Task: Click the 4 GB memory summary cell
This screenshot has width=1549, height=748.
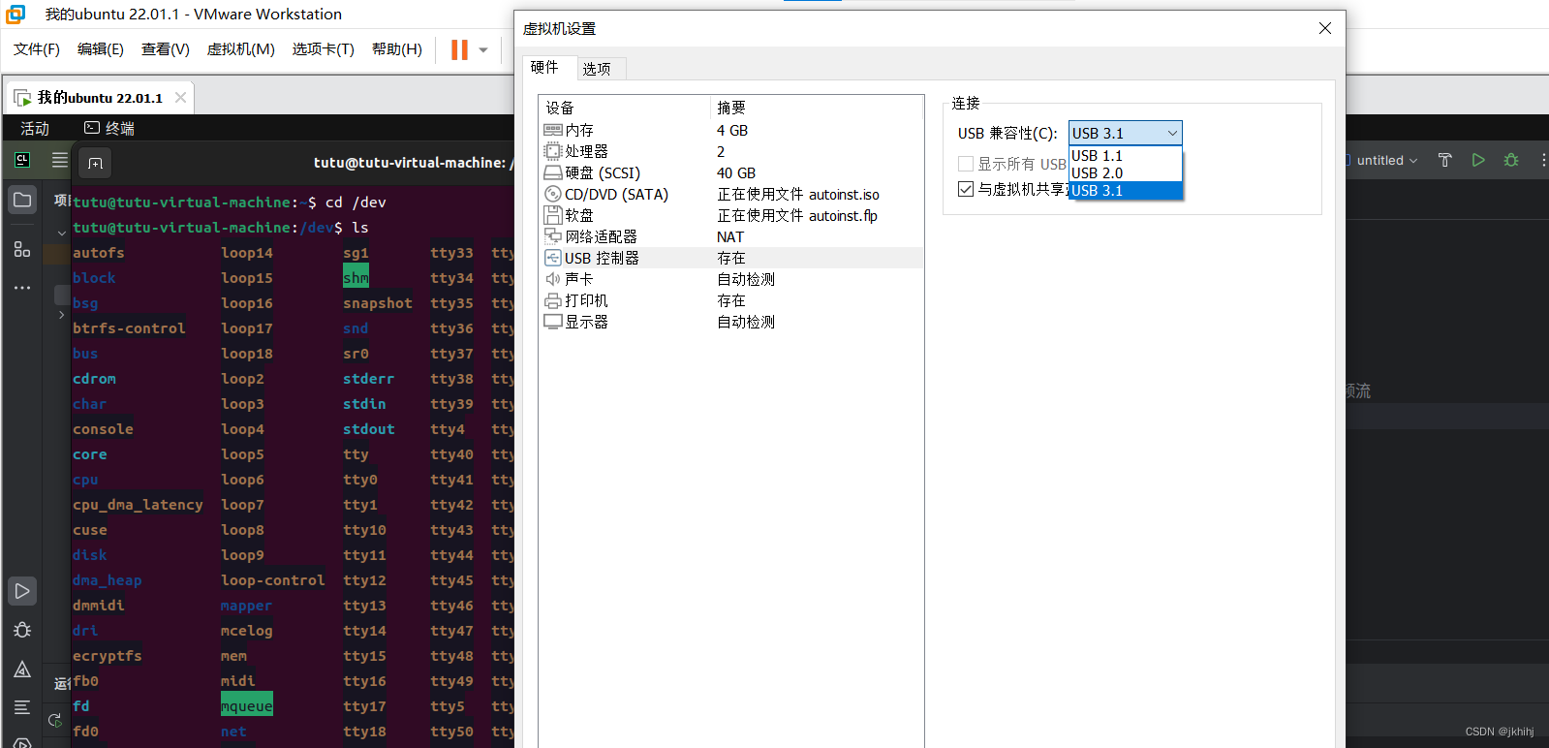Action: [x=732, y=130]
